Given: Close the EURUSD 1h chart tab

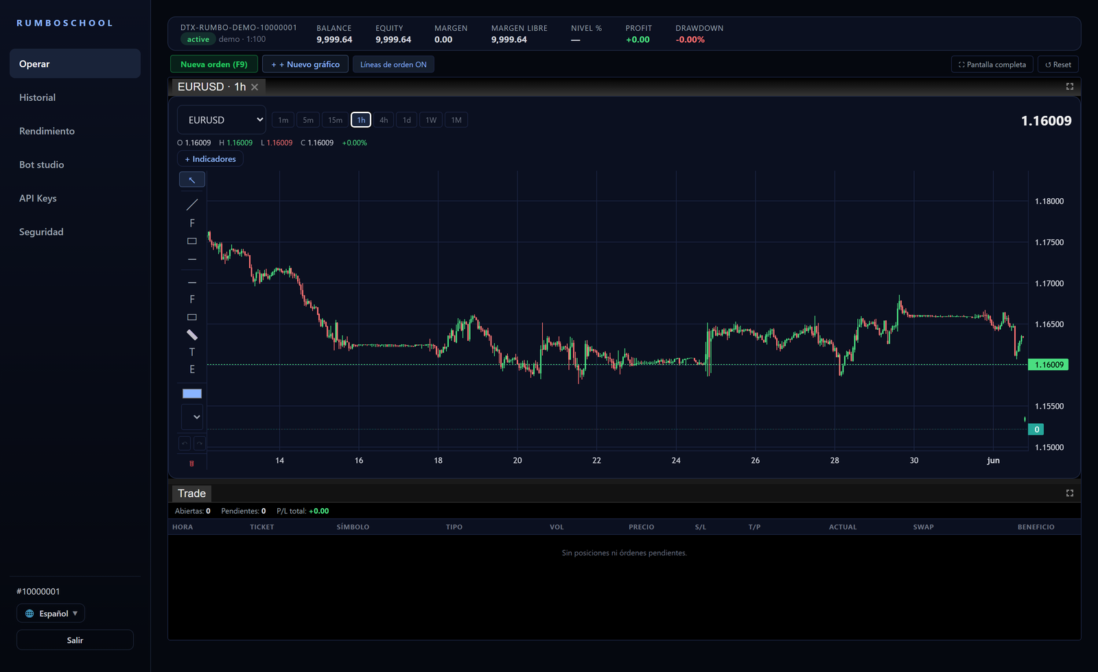Looking at the screenshot, I should 255,87.
